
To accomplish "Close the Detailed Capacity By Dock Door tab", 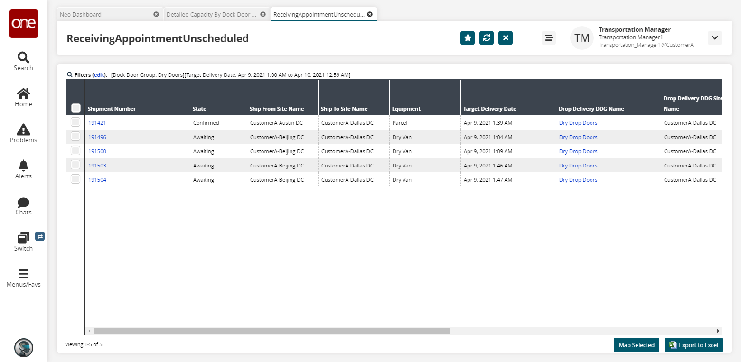I will (263, 14).
